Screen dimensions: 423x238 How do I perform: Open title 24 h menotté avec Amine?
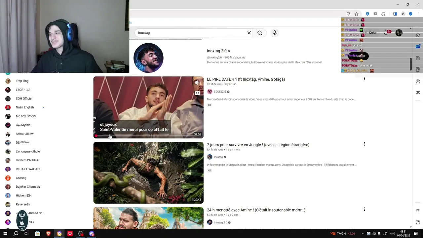[x=256, y=210]
